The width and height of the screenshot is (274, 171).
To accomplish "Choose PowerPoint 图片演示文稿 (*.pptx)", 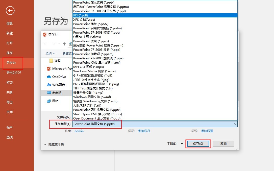I will coord(155,110).
